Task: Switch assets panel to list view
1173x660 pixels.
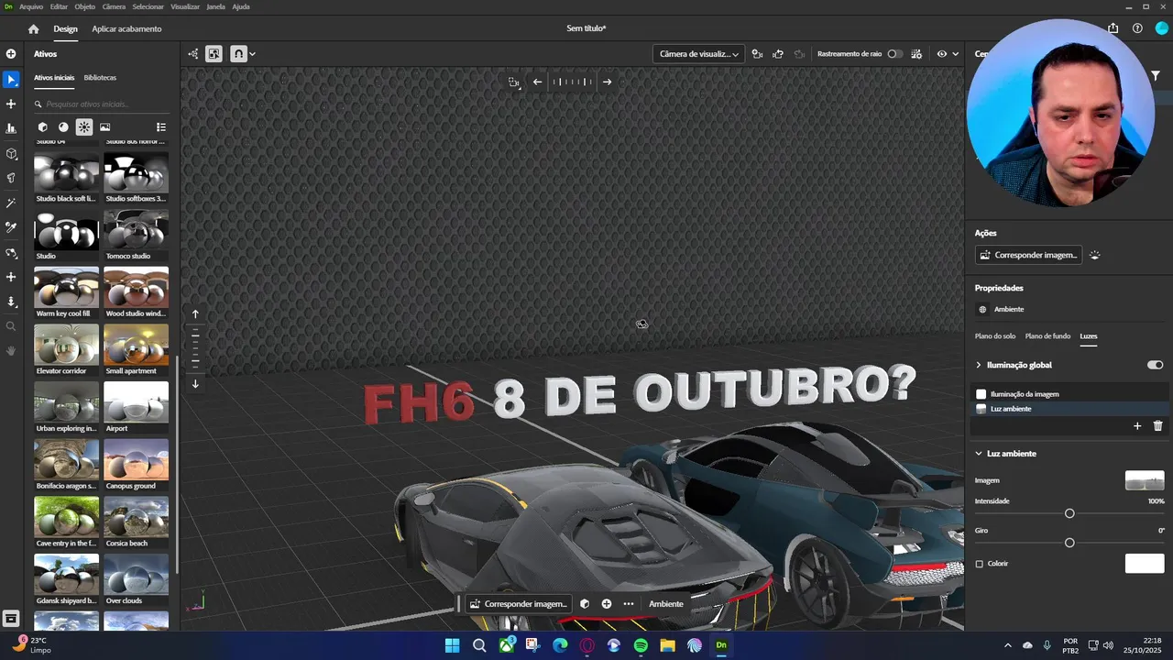Action: point(161,127)
